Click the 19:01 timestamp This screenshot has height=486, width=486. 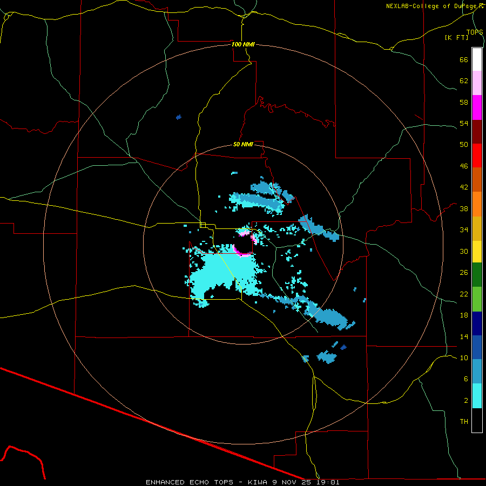point(328,482)
